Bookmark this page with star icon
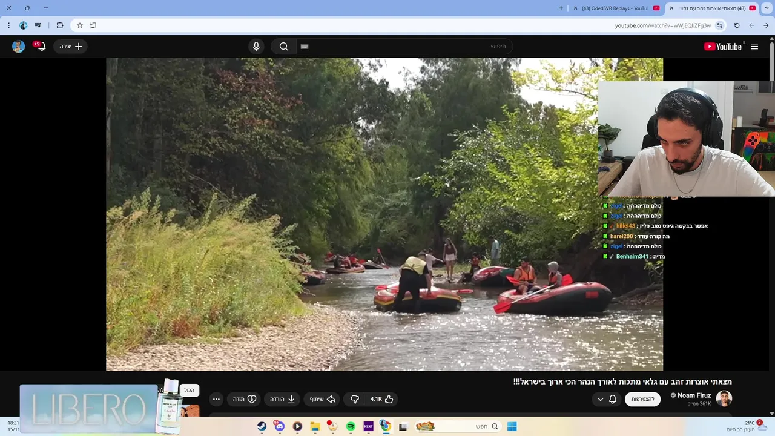The height and width of the screenshot is (436, 775). [x=79, y=25]
